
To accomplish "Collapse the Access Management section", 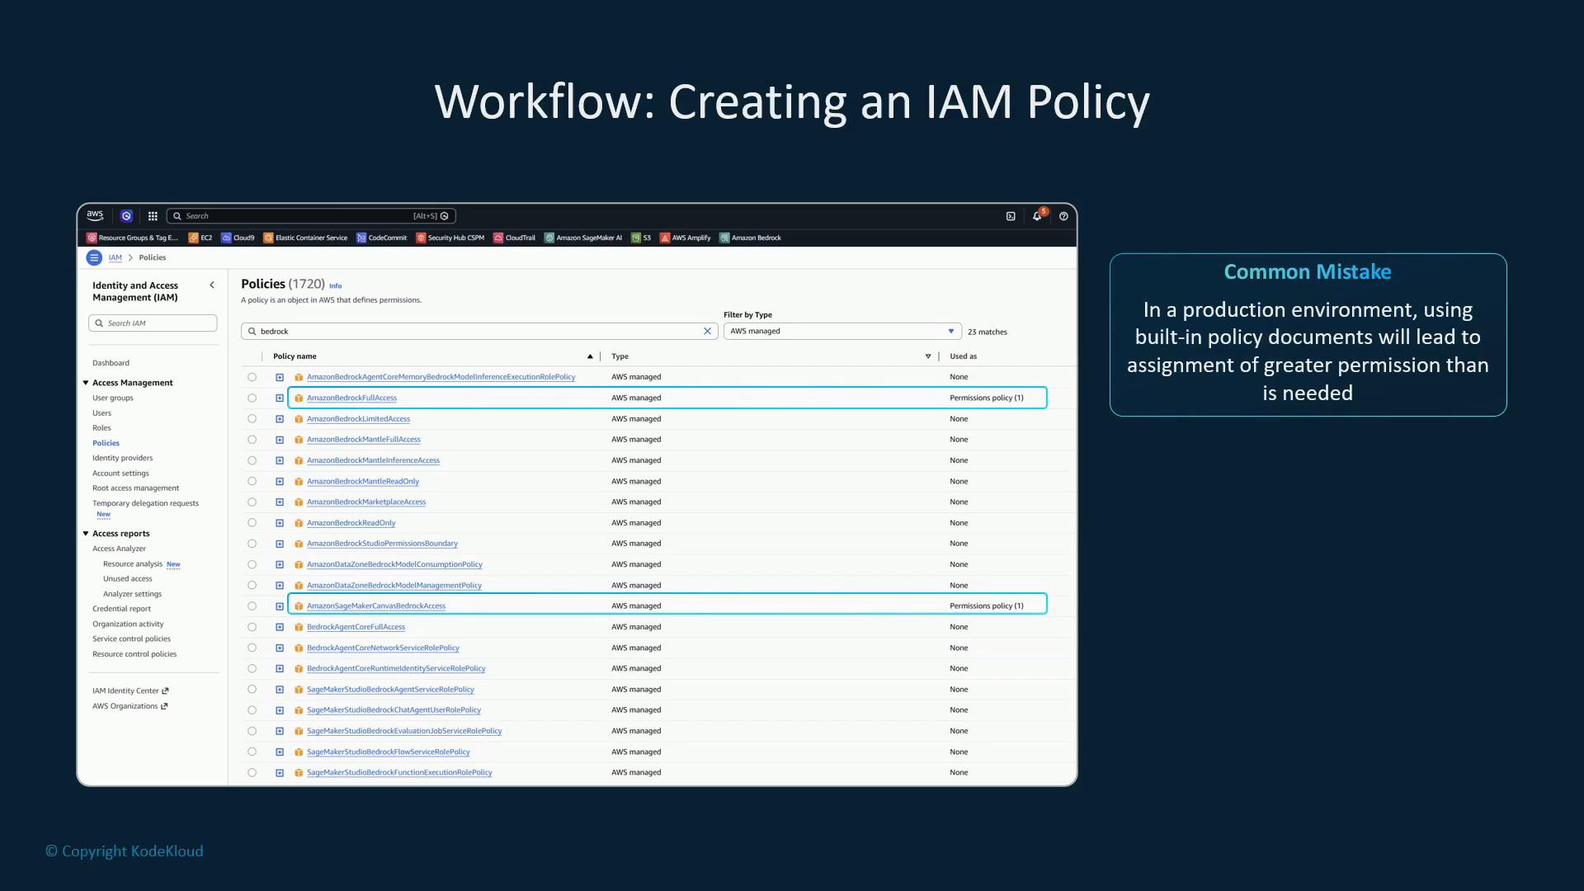I will [86, 383].
